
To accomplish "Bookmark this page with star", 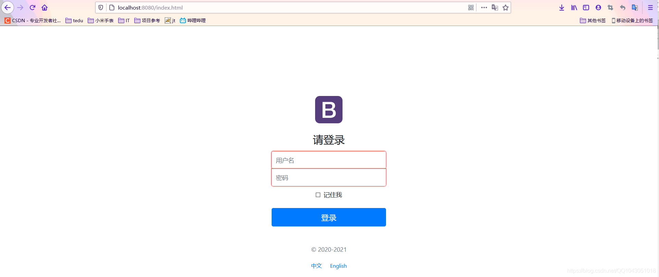I will pyautogui.click(x=506, y=8).
